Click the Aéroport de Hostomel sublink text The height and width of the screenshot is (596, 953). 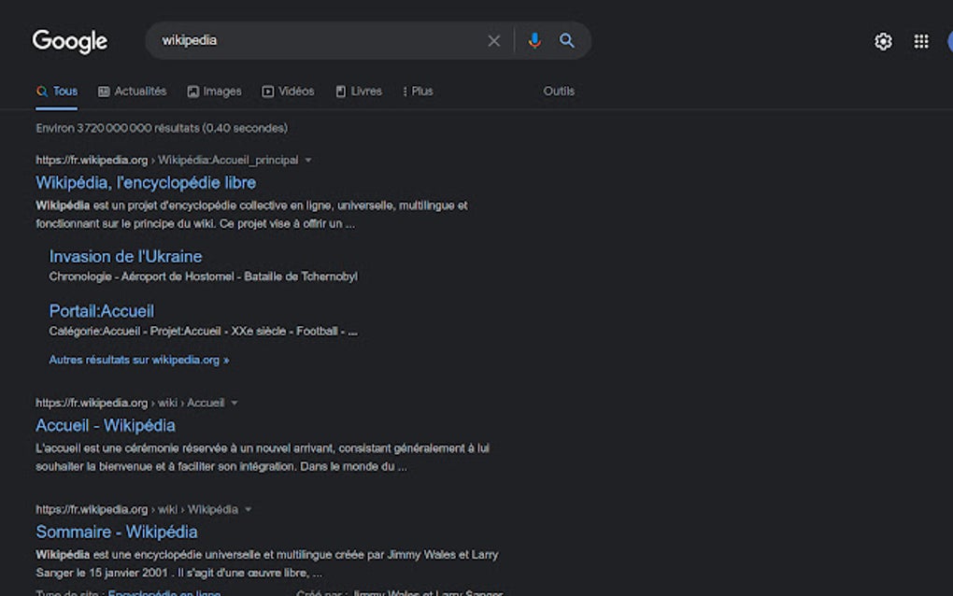click(x=178, y=277)
